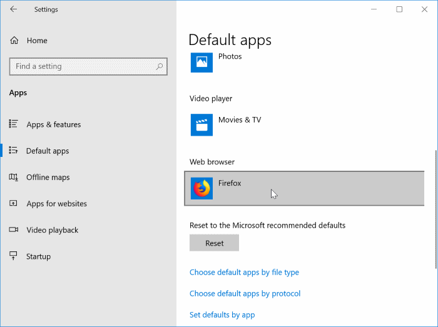Open Startup settings page
Viewport: 438px width, 327px height.
point(39,256)
